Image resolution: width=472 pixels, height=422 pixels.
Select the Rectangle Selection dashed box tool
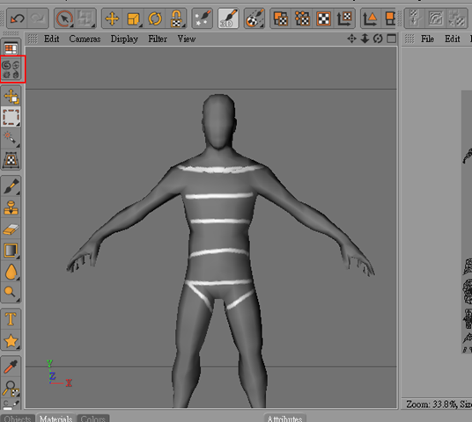(x=11, y=117)
